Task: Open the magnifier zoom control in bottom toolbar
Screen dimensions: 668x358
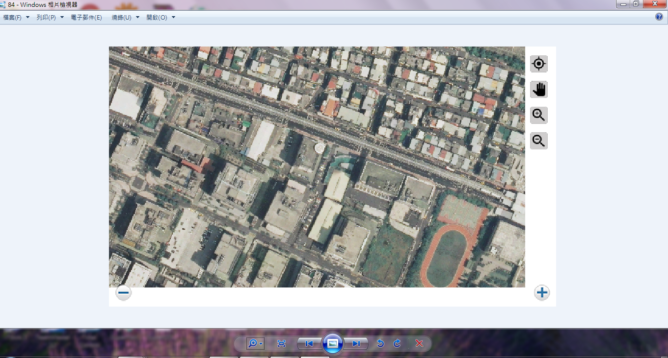Action: click(255, 344)
